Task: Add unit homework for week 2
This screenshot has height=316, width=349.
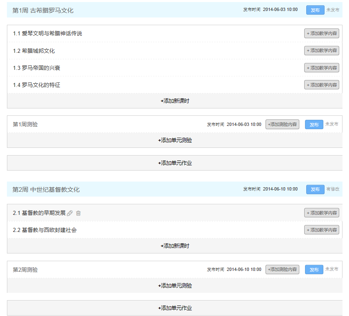Action: (175, 308)
